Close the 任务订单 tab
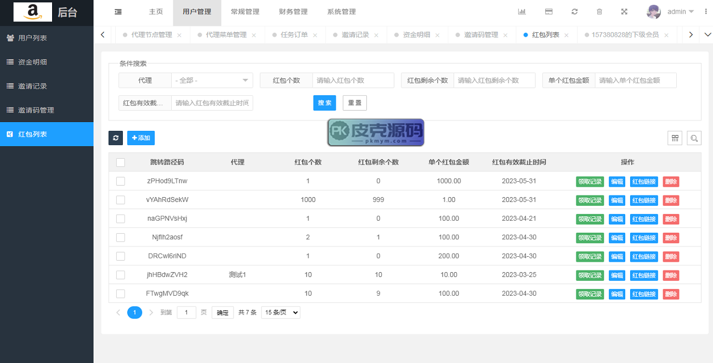The height and width of the screenshot is (363, 713). [x=315, y=35]
